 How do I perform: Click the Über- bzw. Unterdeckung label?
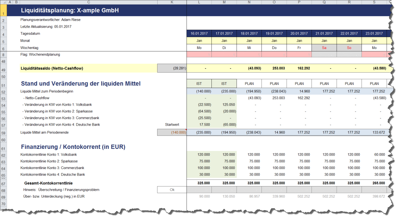click(54, 196)
